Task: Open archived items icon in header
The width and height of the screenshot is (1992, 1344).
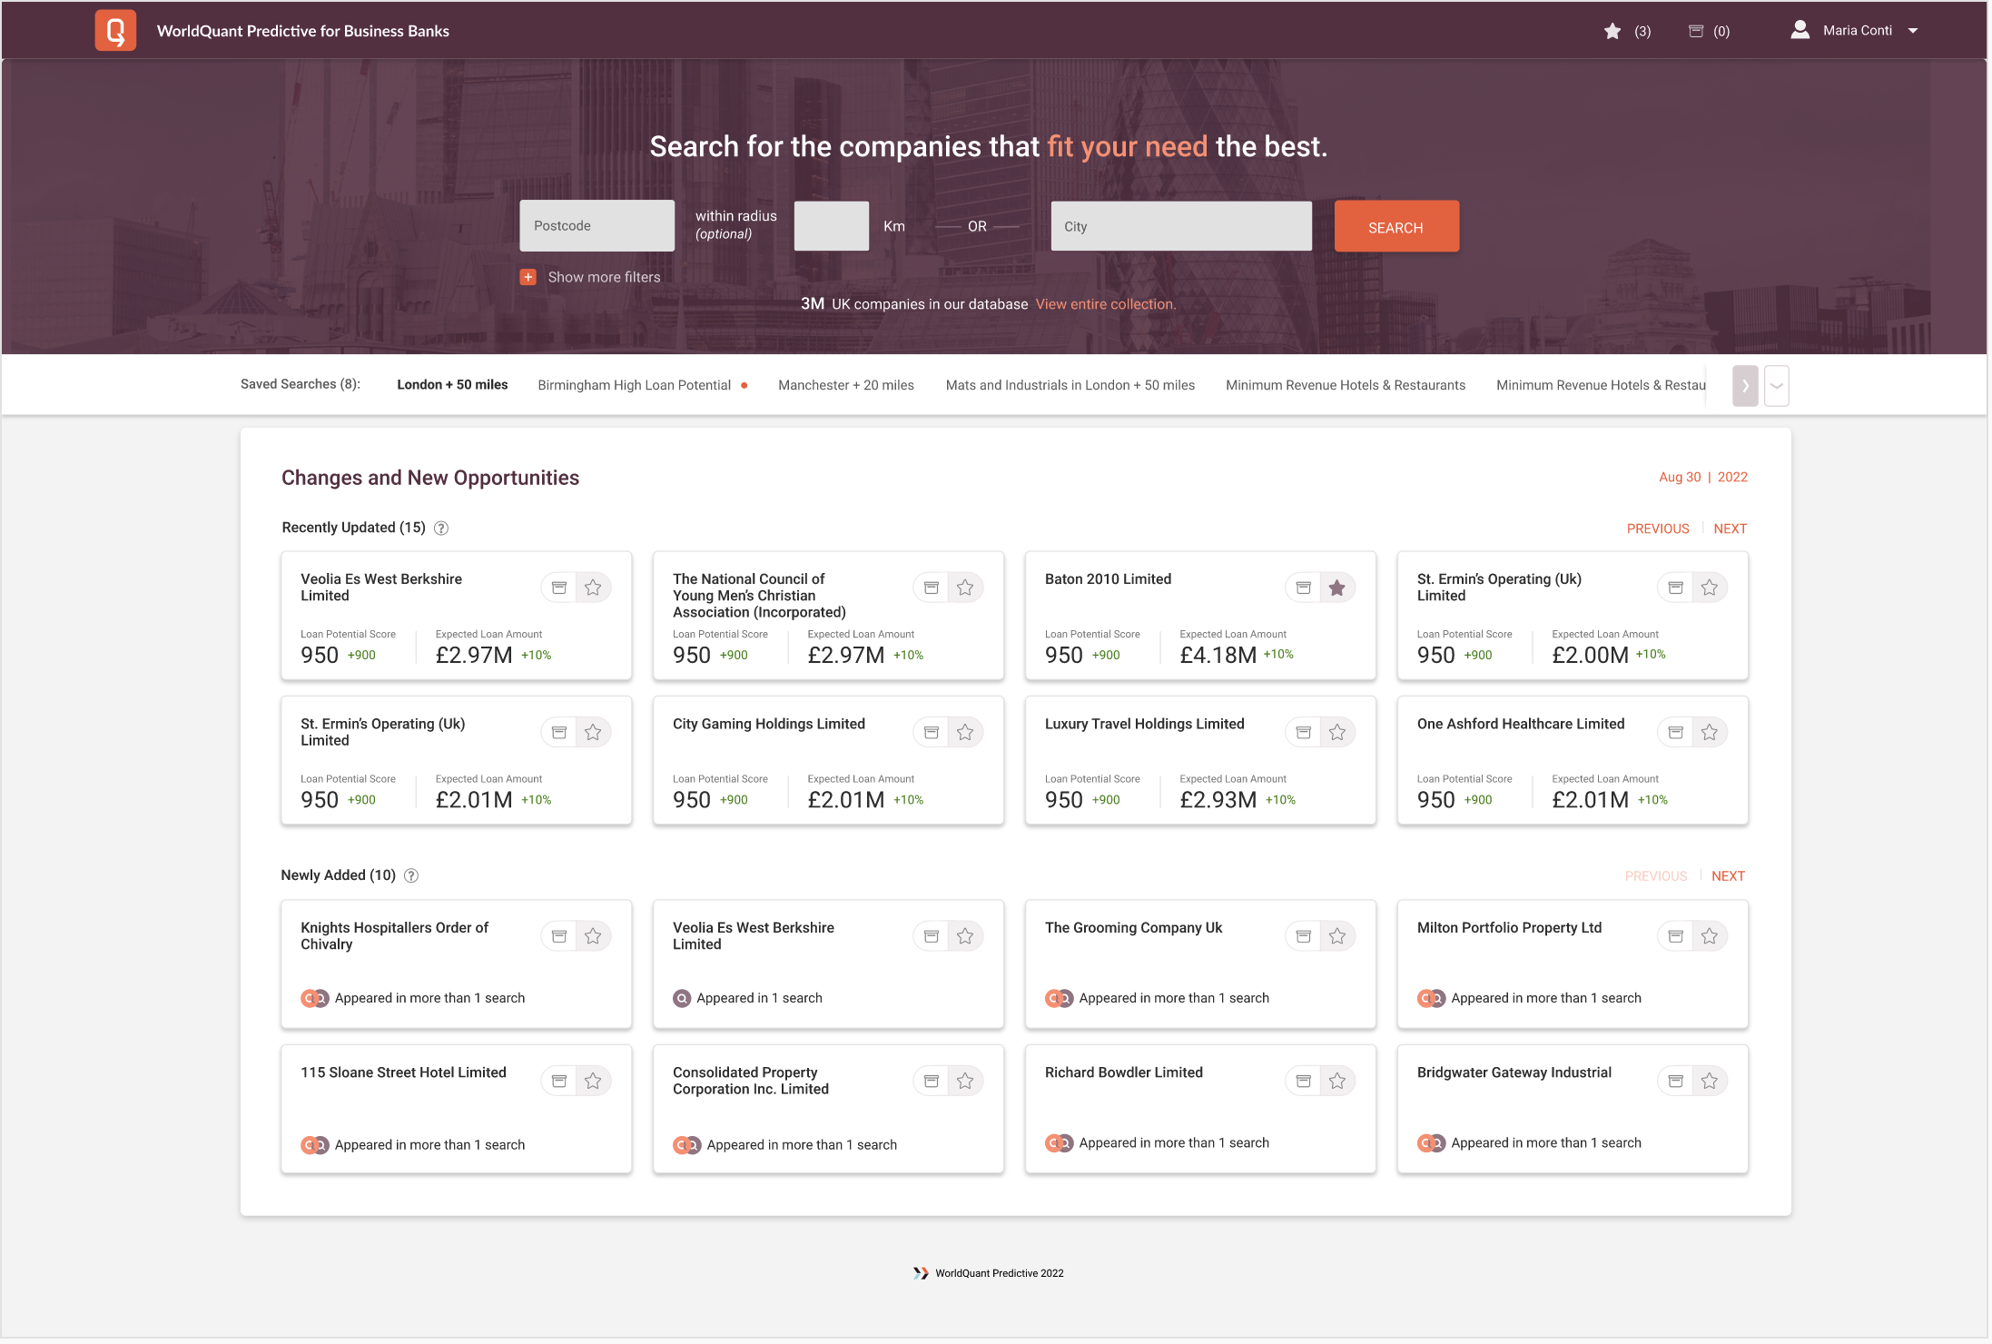Action: [x=1695, y=32]
